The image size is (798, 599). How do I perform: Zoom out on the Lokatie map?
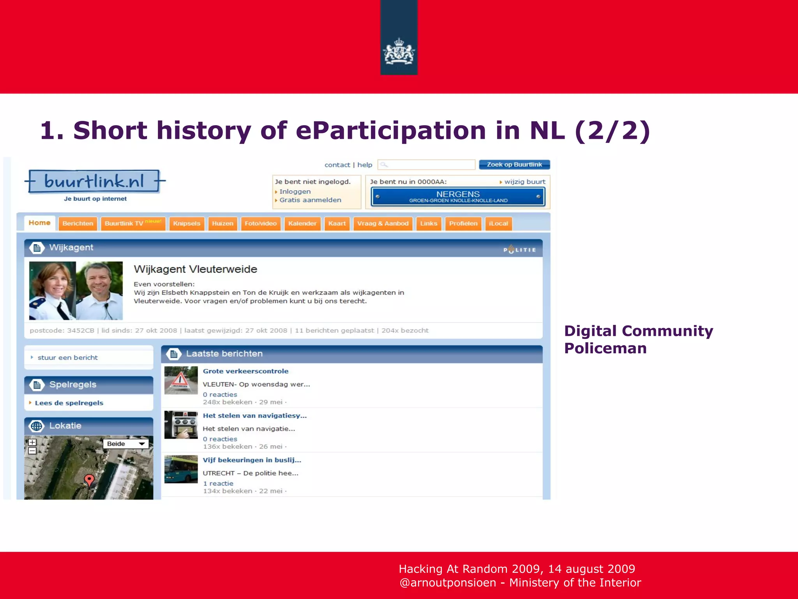pos(32,451)
